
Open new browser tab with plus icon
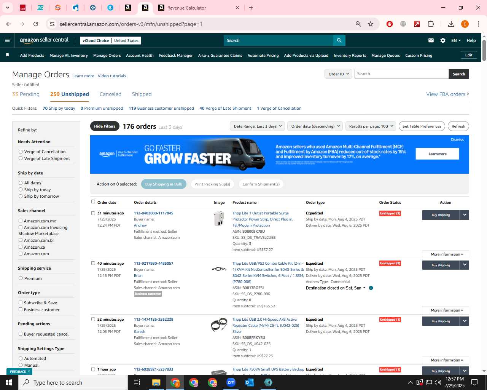pos(251,8)
